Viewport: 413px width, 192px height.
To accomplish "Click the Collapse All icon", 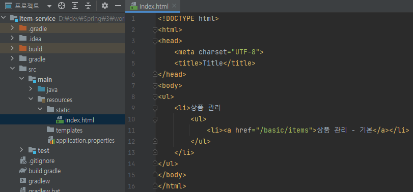I will click(x=88, y=6).
